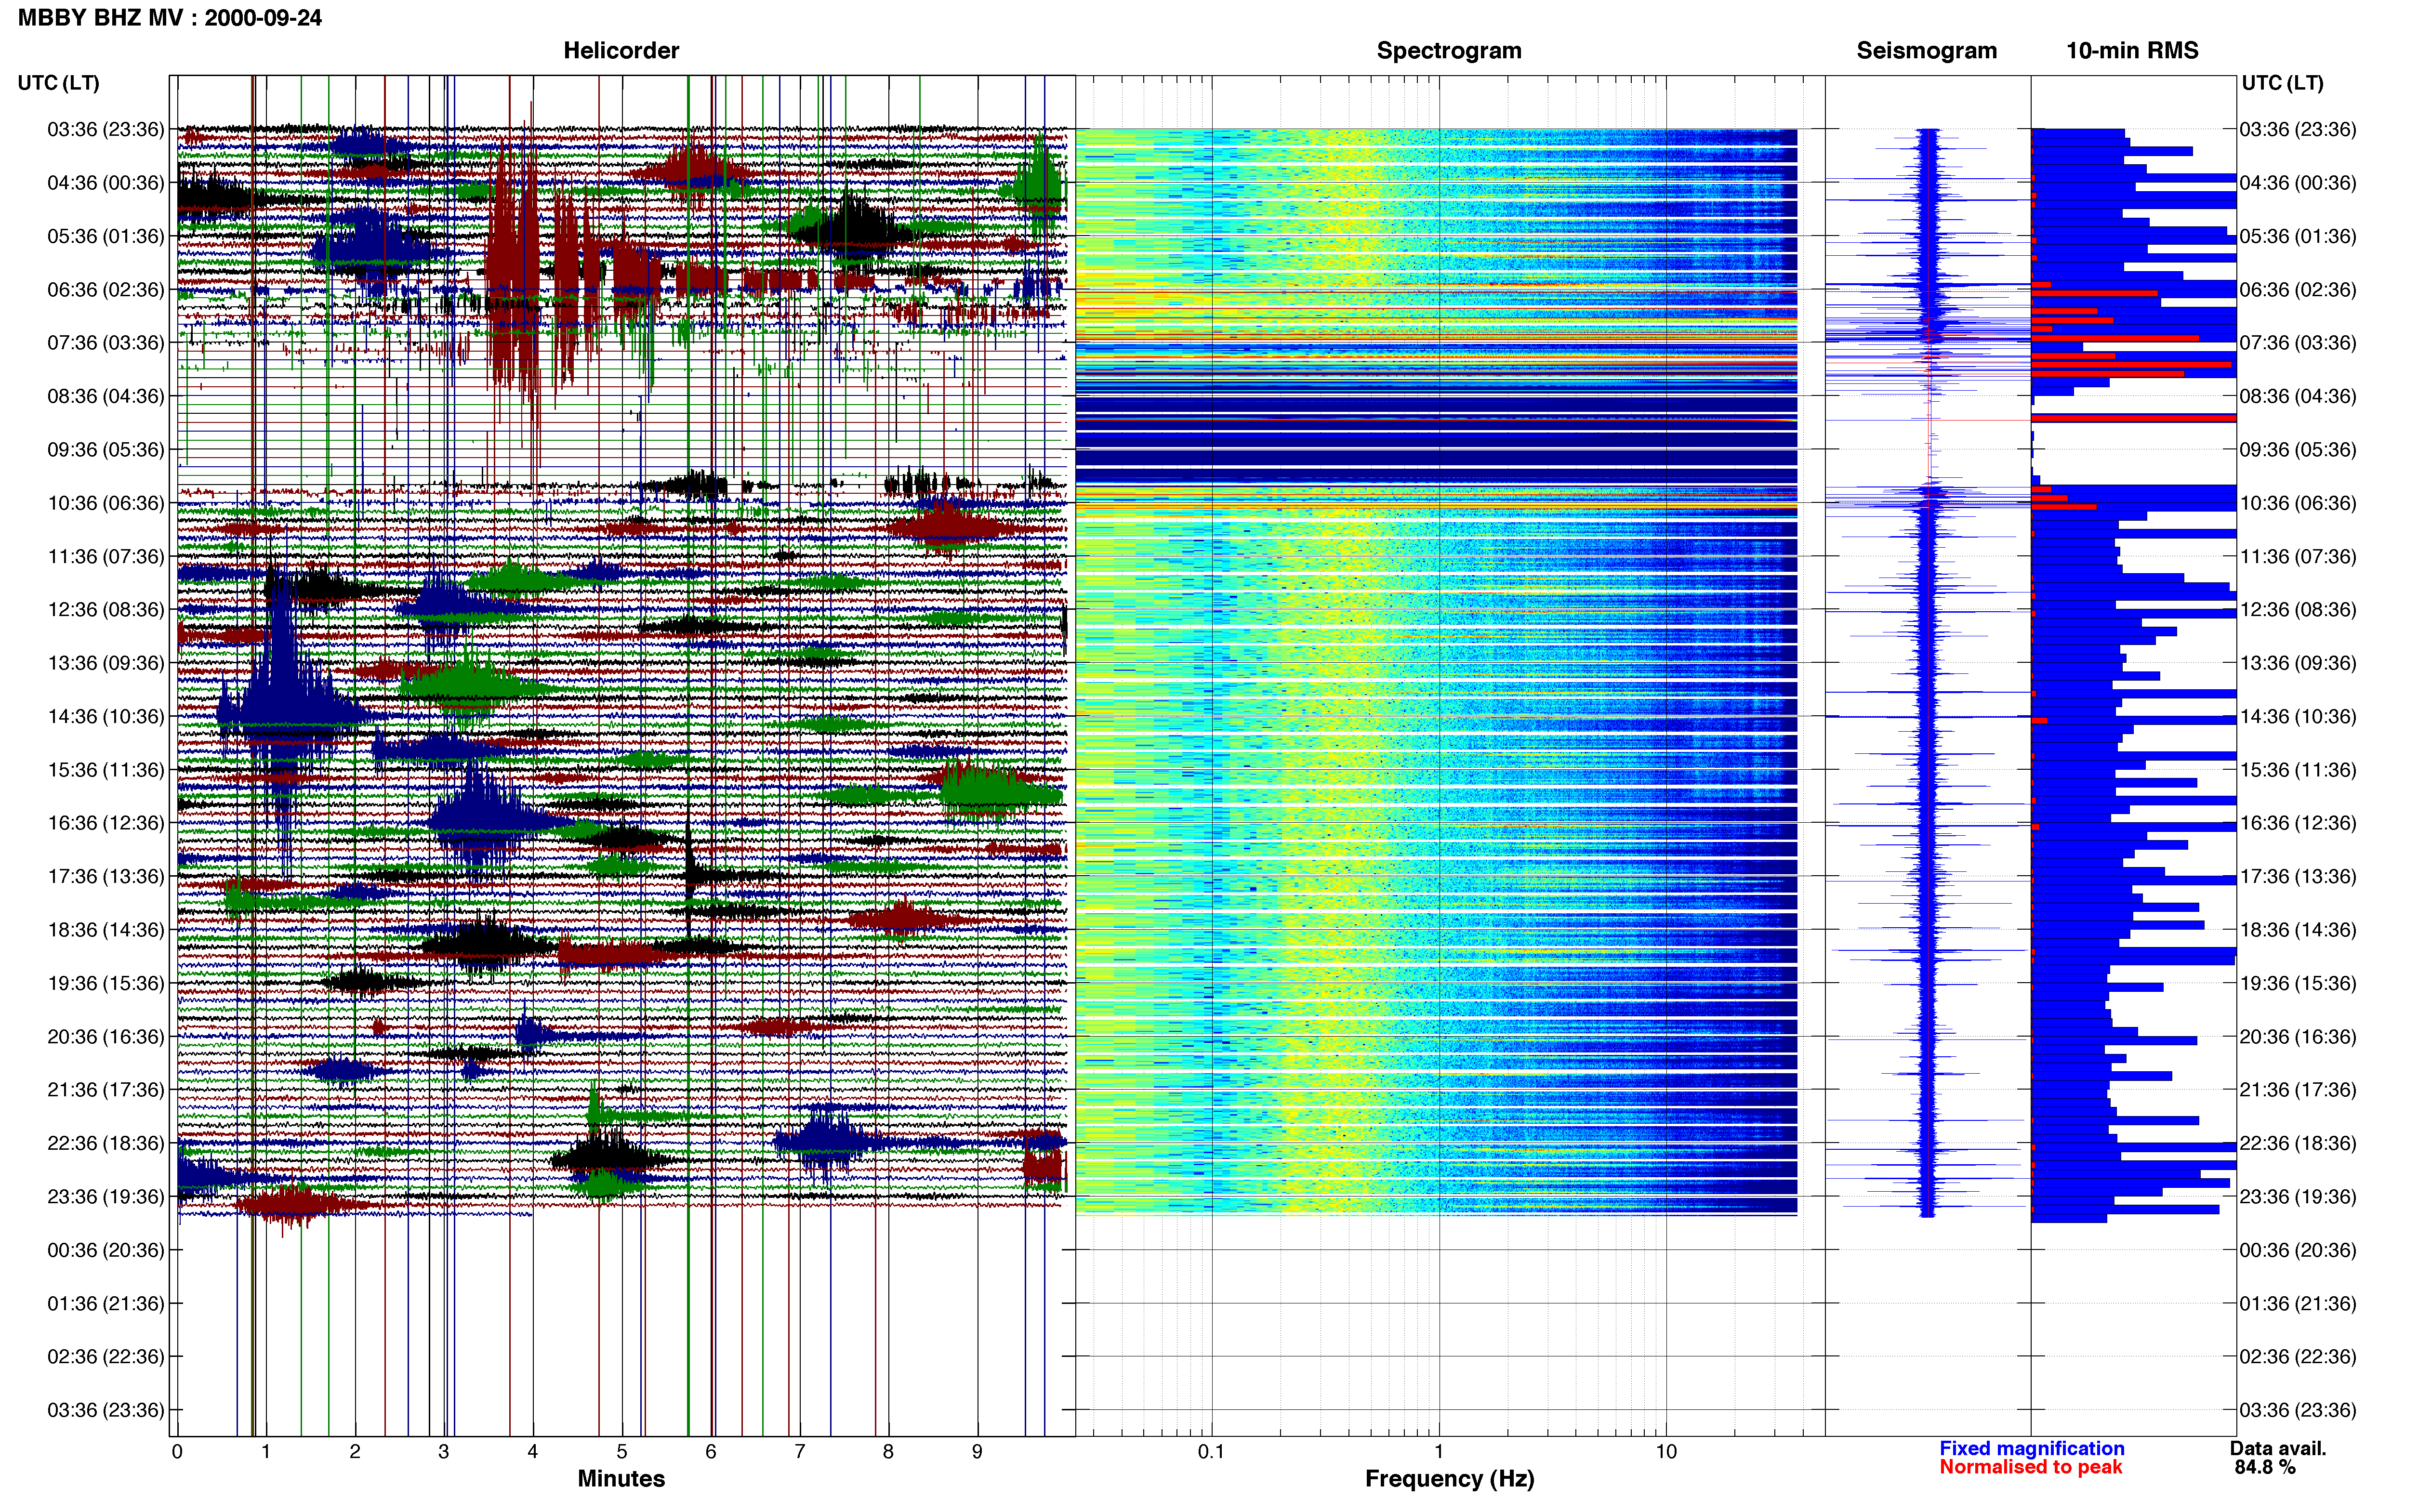The width and height of the screenshot is (2418, 1512).
Task: Click the 'Minutes' x-axis label
Action: point(621,1479)
